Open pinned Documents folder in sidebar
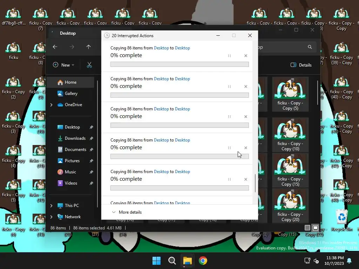 click(x=75, y=150)
